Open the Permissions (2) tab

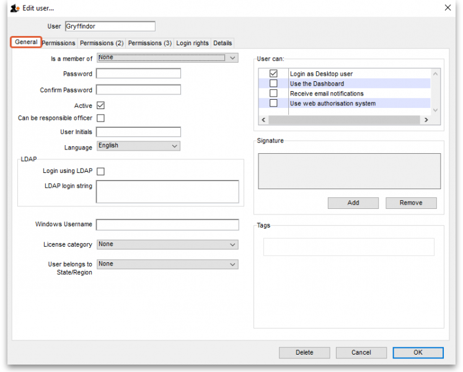(102, 43)
